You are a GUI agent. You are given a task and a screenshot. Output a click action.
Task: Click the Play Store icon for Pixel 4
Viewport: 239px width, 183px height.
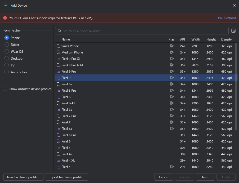pyautogui.click(x=172, y=167)
